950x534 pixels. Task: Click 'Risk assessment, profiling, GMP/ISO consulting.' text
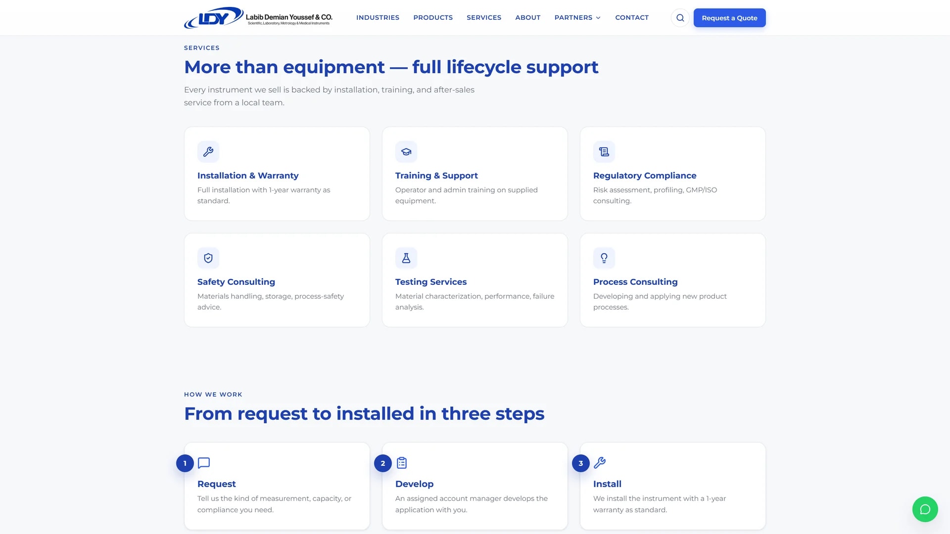[655, 195]
